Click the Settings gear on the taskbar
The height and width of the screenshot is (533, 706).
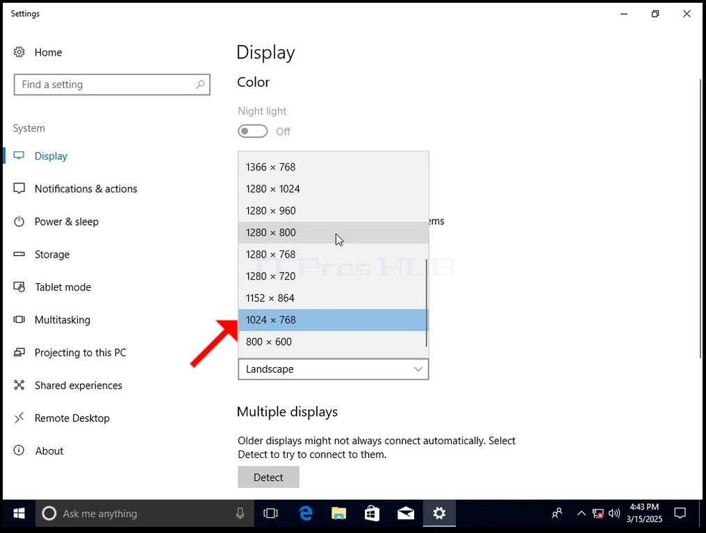[x=439, y=513]
